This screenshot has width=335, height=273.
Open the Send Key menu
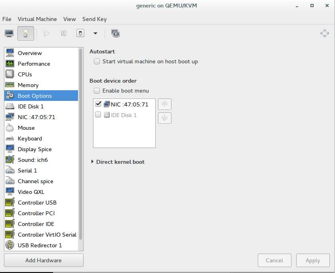94,19
